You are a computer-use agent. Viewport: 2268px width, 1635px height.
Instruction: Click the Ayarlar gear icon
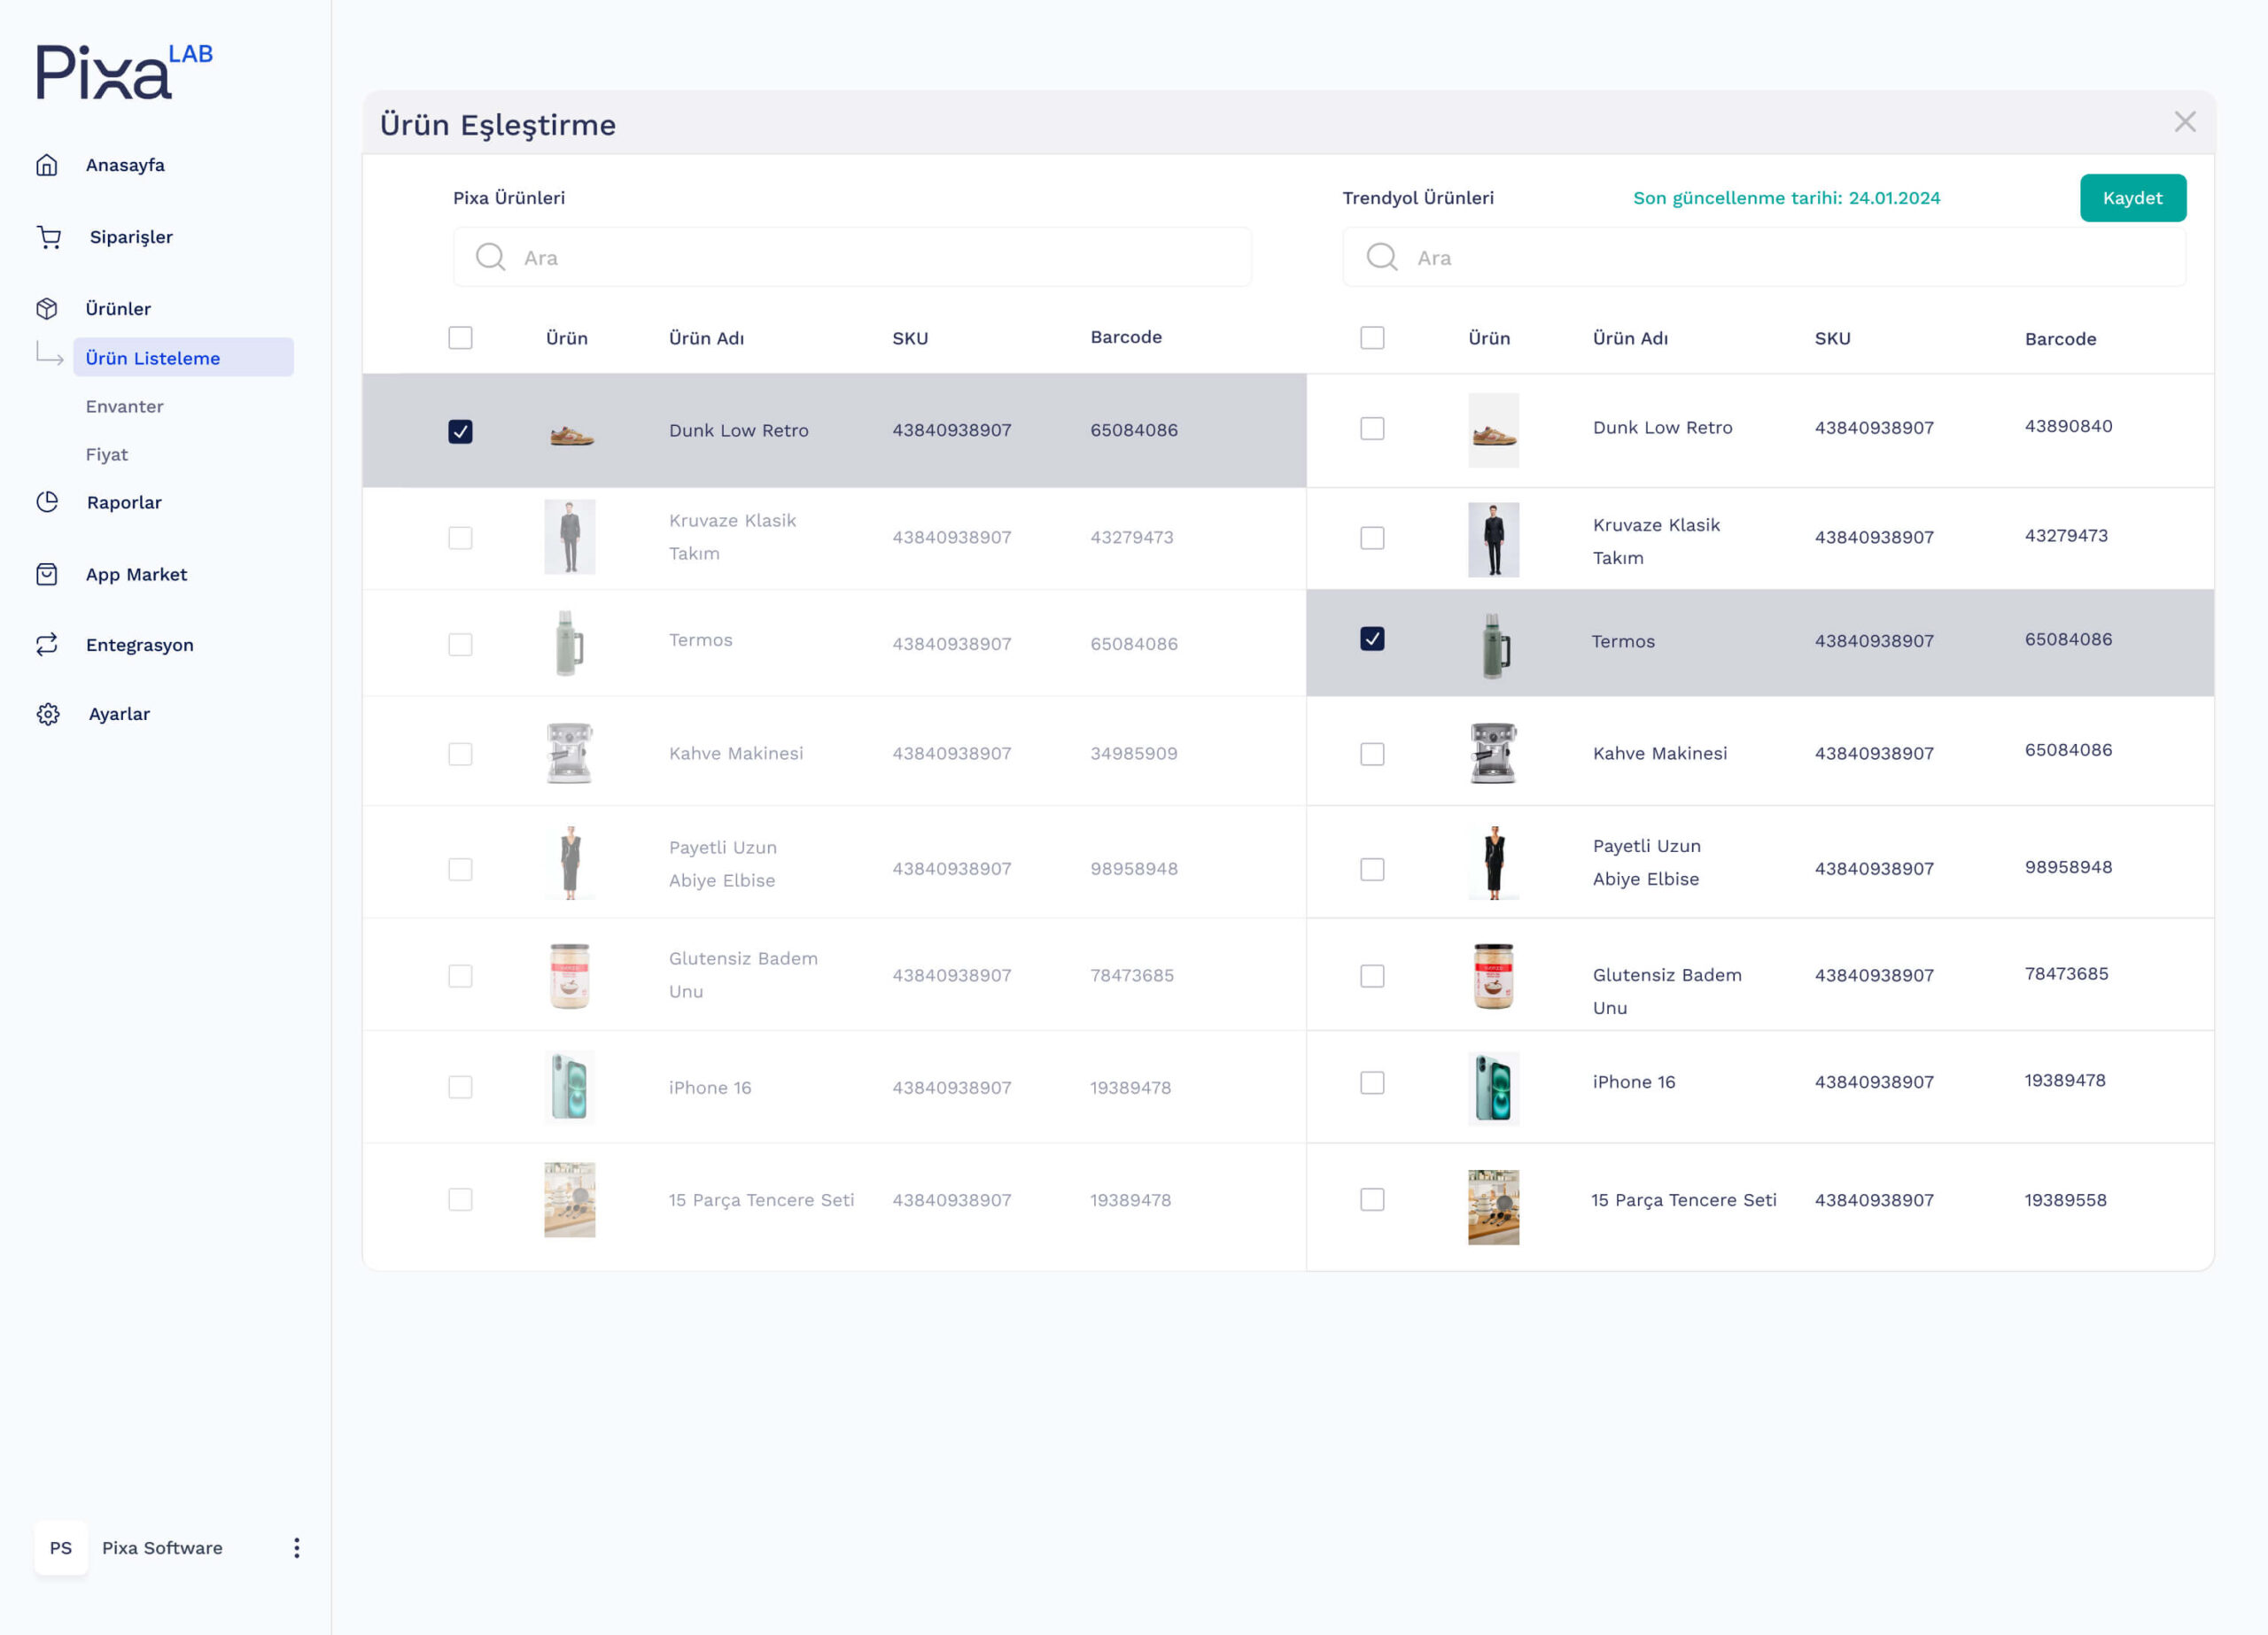click(48, 714)
